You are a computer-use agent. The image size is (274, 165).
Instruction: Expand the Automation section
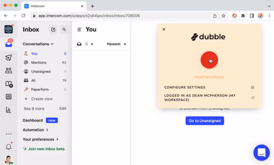tap(36, 130)
